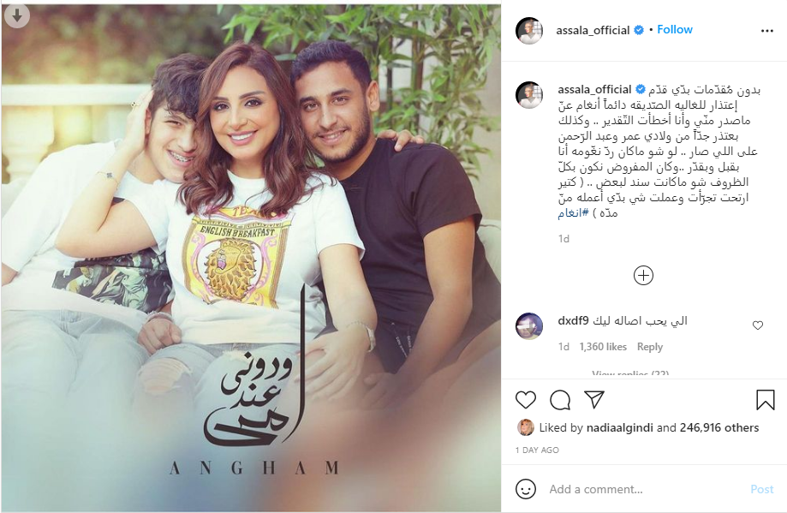Open comments via the speech bubble icon
The image size is (787, 513).
[559, 400]
